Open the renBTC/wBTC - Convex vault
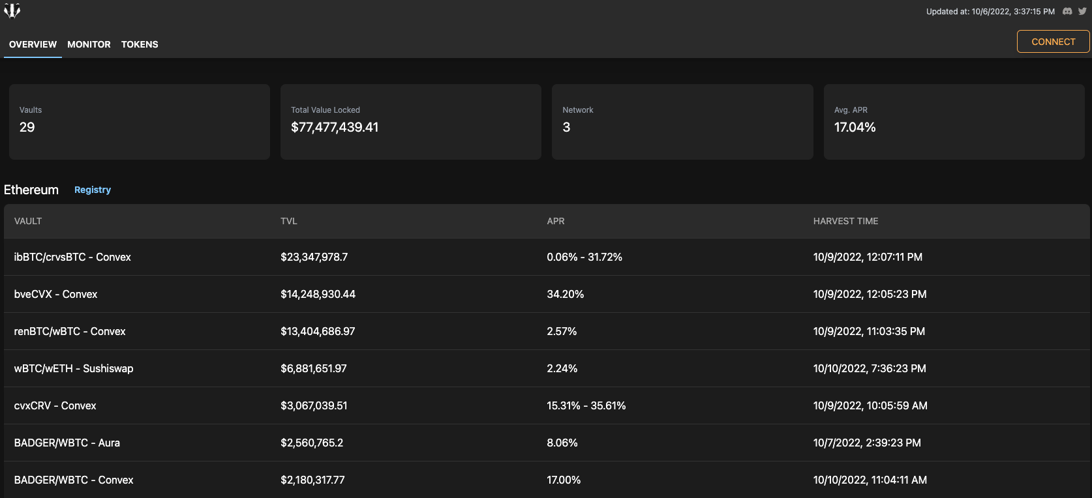This screenshot has width=1092, height=498. pos(70,331)
